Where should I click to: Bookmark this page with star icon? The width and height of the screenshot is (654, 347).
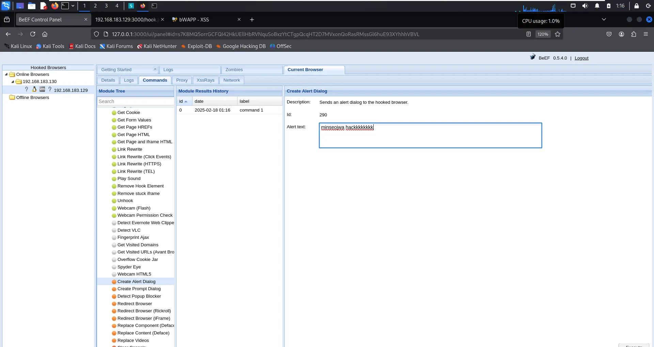(x=558, y=34)
